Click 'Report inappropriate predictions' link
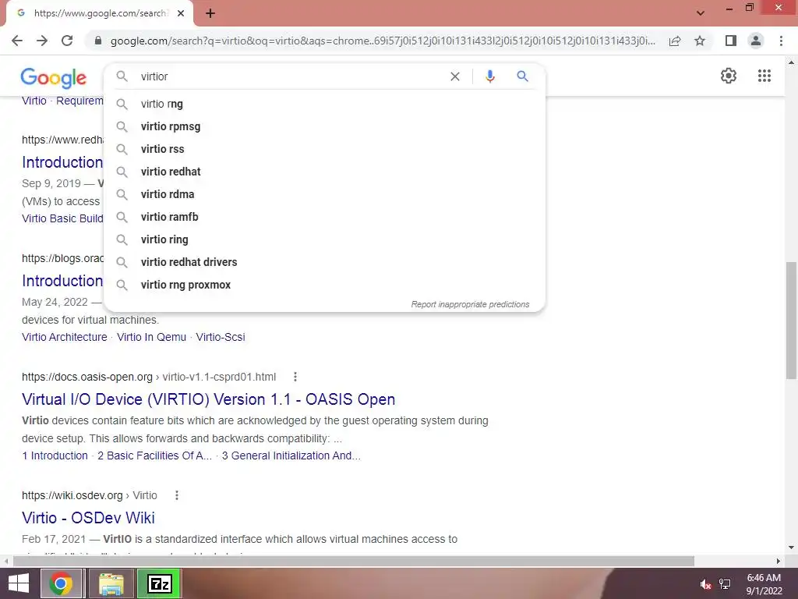798x599 pixels. (470, 304)
